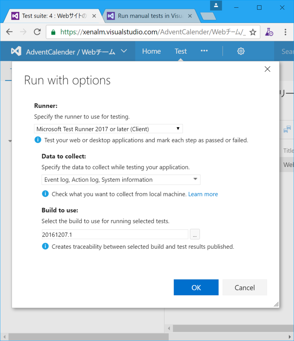Click the Visual Studio logo icon
The width and height of the screenshot is (294, 341).
(x=16, y=51)
